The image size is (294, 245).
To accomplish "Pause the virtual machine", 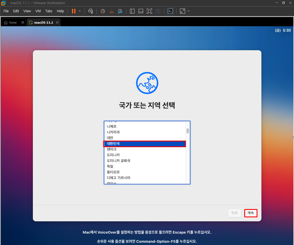I will pos(74,11).
